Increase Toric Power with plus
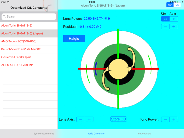Image resolution: width=184 pixels, height=138 pixels. 174,119
